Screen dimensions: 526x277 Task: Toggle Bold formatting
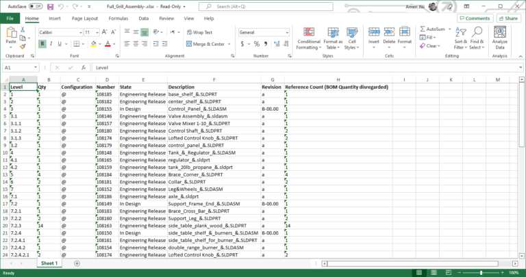click(x=42, y=44)
